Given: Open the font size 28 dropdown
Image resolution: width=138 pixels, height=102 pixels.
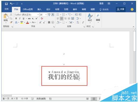Looking at the screenshot, I should (x=46, y=15).
